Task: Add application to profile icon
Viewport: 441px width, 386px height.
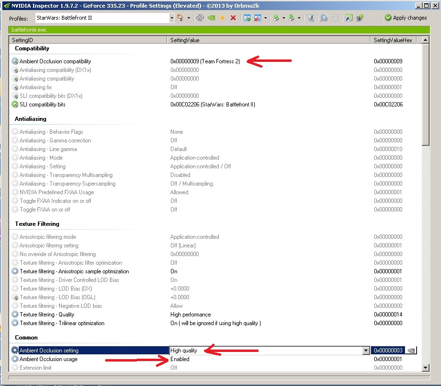Action: point(247,18)
